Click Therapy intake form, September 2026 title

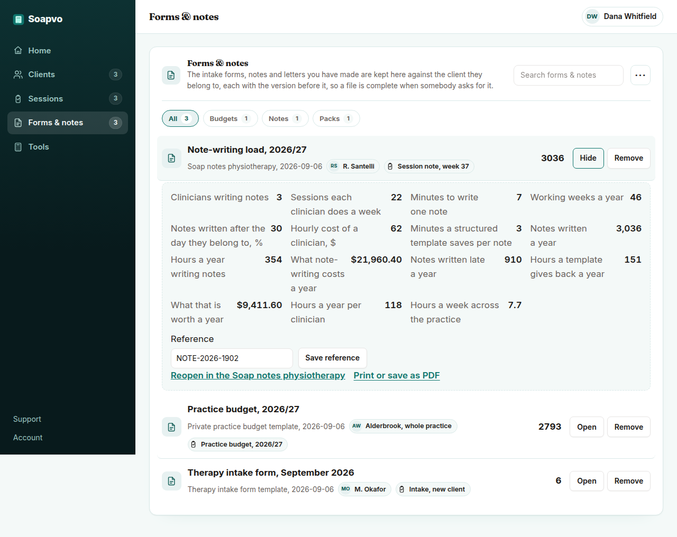(x=271, y=473)
